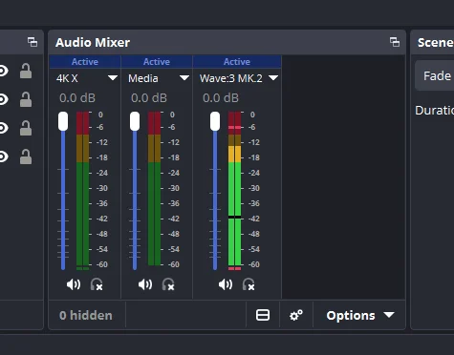Click the 0 hidden sources label
Screen dimensions: 454x355
(86, 315)
